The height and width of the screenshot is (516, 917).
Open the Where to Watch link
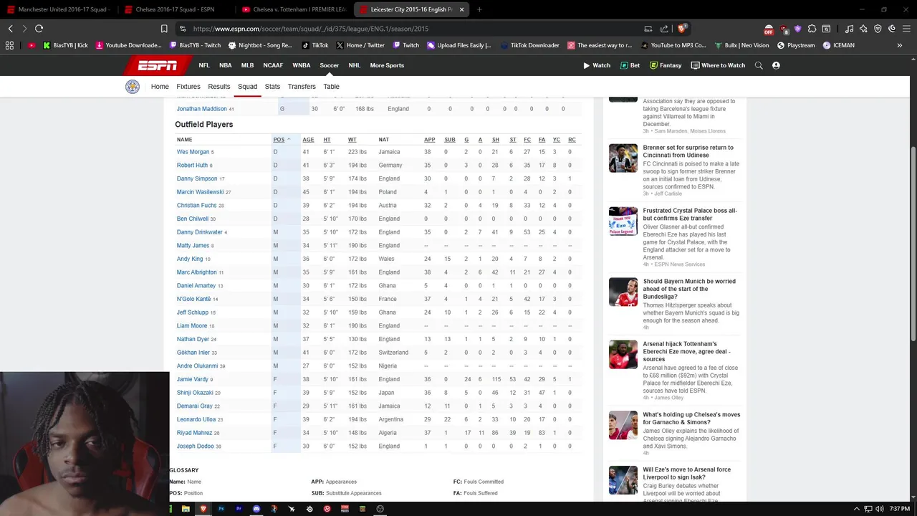click(718, 65)
